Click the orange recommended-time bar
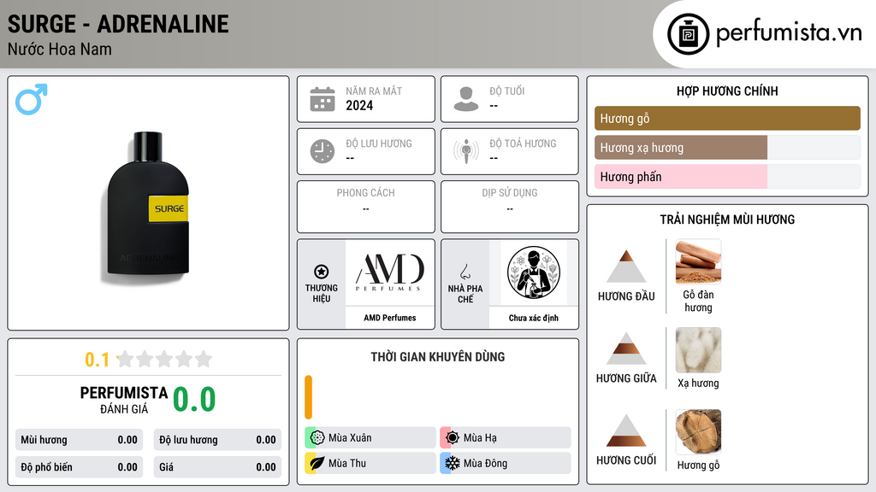Viewport: 876px width, 492px height. click(x=308, y=397)
